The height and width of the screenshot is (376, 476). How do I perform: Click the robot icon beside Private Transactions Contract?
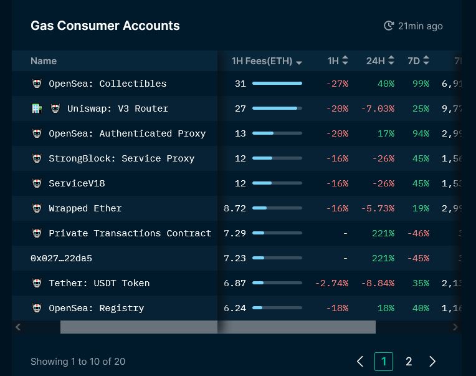tap(37, 233)
